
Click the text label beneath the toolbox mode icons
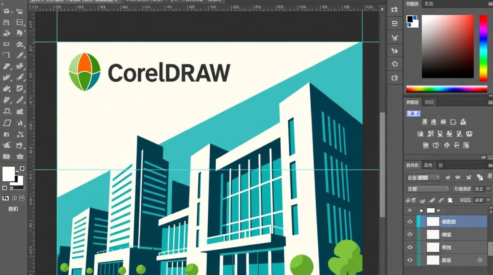pos(13,209)
